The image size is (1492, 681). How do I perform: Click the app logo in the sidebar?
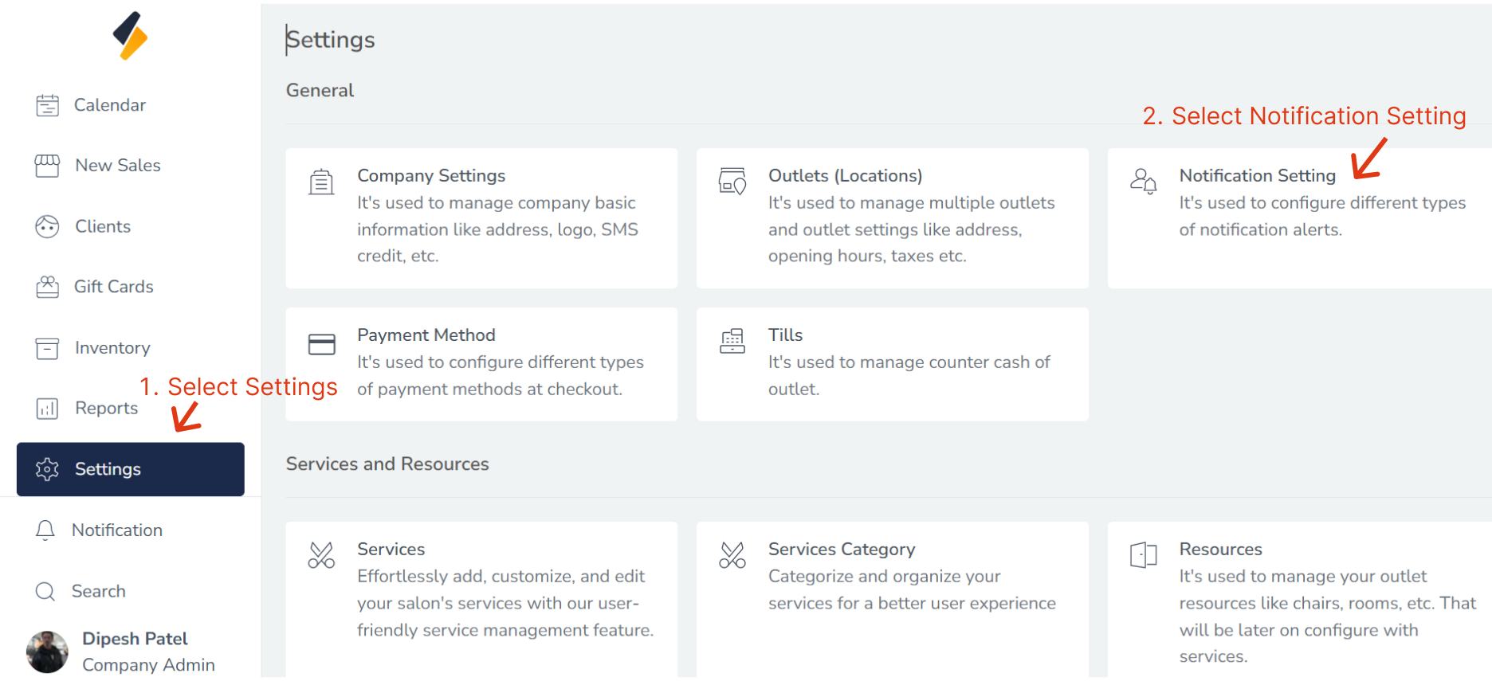pyautogui.click(x=131, y=36)
